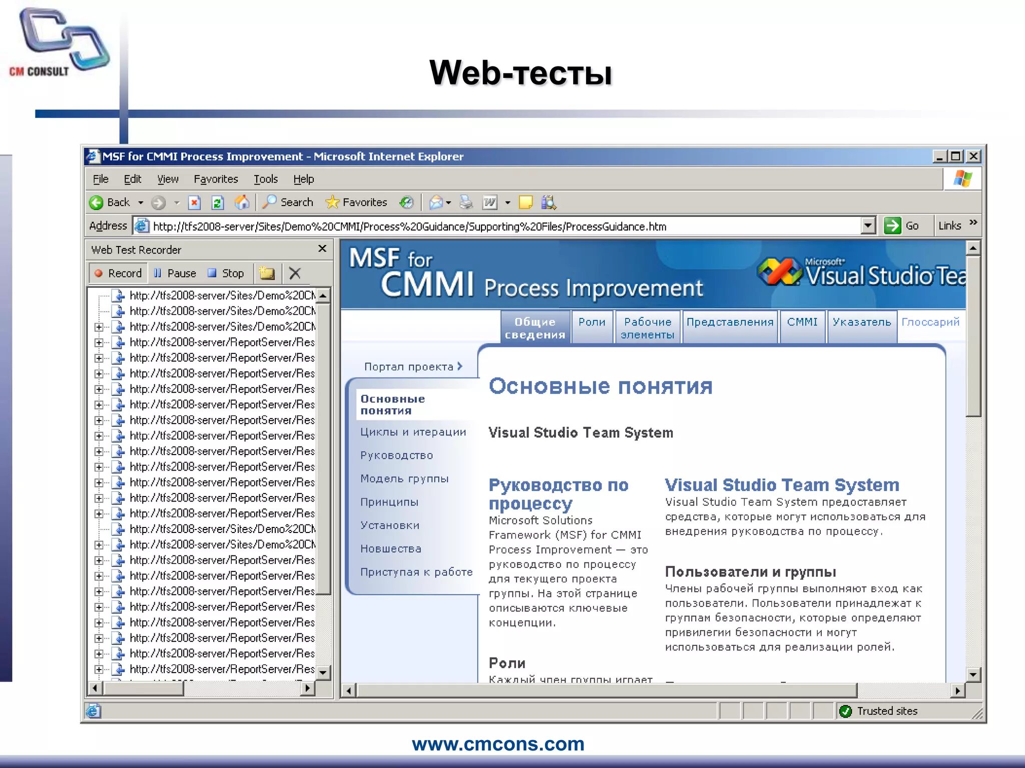Switch to the Общие сведения tab
The image size is (1025, 768).
pos(535,328)
